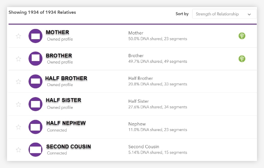This screenshot has height=168, width=264.
Task: Toggle the favorite star for SECOND COUSIN
Action: (x=19, y=150)
